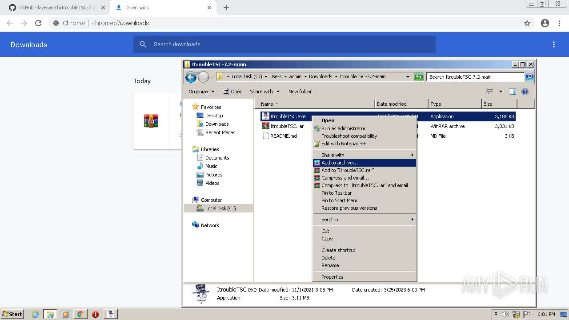Choose Create shortcut
Image resolution: width=569 pixels, height=320 pixels.
tap(365, 250)
